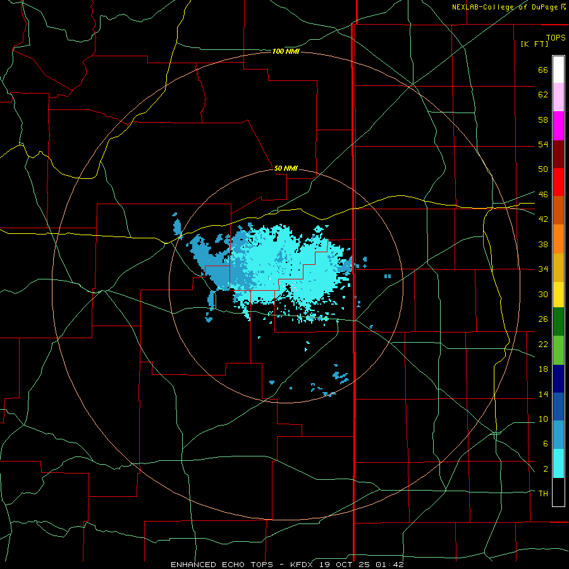Click the '26' legend value label

coord(543,319)
